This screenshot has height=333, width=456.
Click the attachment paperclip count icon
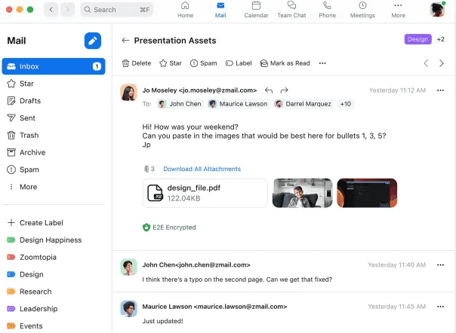point(149,169)
